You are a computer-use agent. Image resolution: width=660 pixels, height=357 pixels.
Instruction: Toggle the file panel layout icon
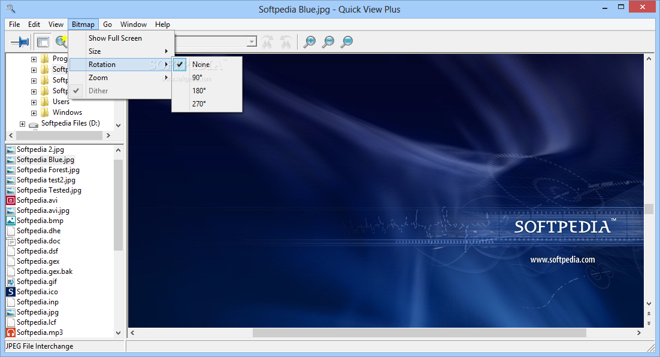(43, 42)
